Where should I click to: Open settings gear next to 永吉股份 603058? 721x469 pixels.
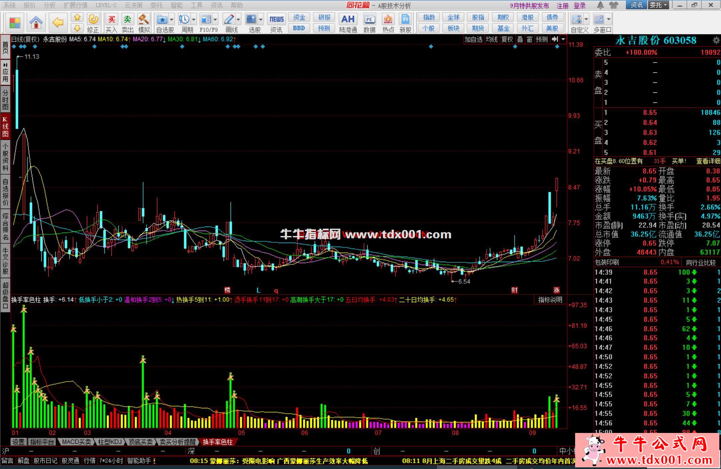(x=716, y=40)
